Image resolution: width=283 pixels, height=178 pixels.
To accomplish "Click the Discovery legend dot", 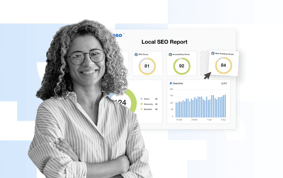I will [141, 104].
